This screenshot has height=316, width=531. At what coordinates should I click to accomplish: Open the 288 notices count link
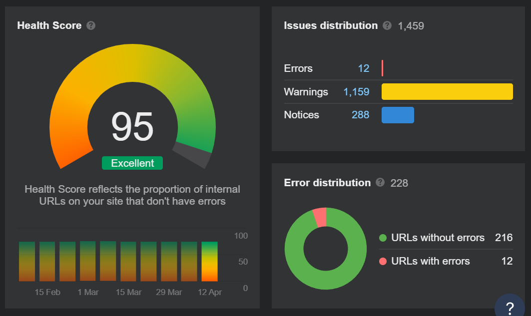[x=360, y=115]
